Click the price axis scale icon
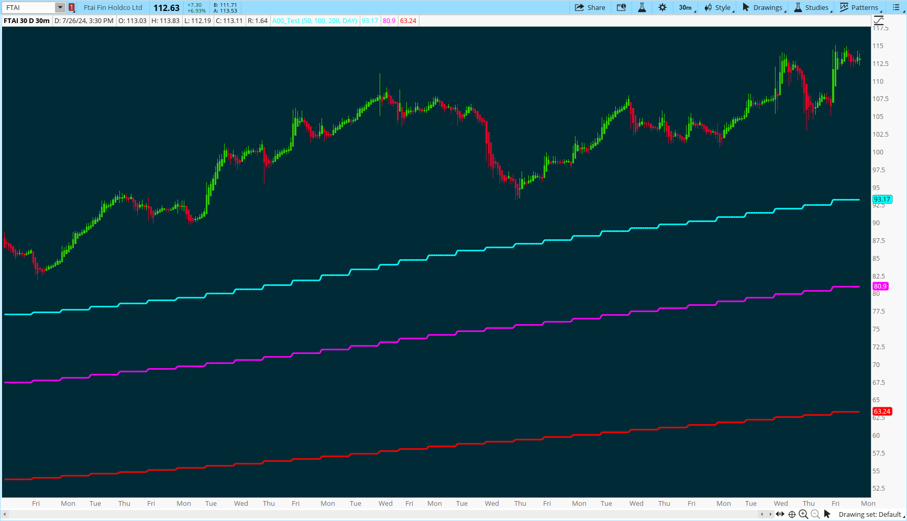Viewport: 907px width, 521px height. pos(879,20)
